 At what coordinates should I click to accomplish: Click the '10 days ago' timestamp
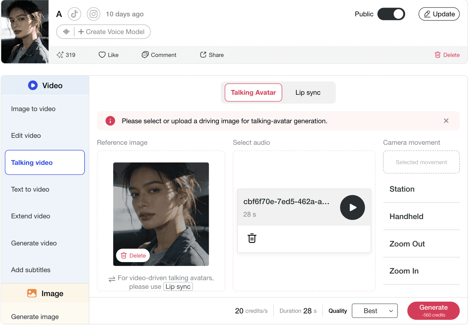[x=125, y=14]
